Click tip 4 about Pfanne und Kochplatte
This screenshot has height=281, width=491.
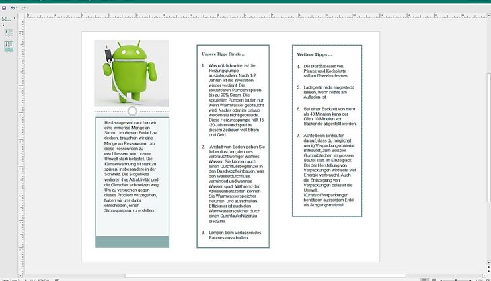click(x=323, y=71)
